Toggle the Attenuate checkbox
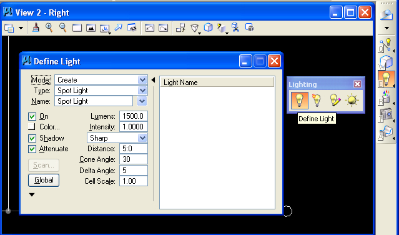399x235 pixels. [x=32, y=149]
